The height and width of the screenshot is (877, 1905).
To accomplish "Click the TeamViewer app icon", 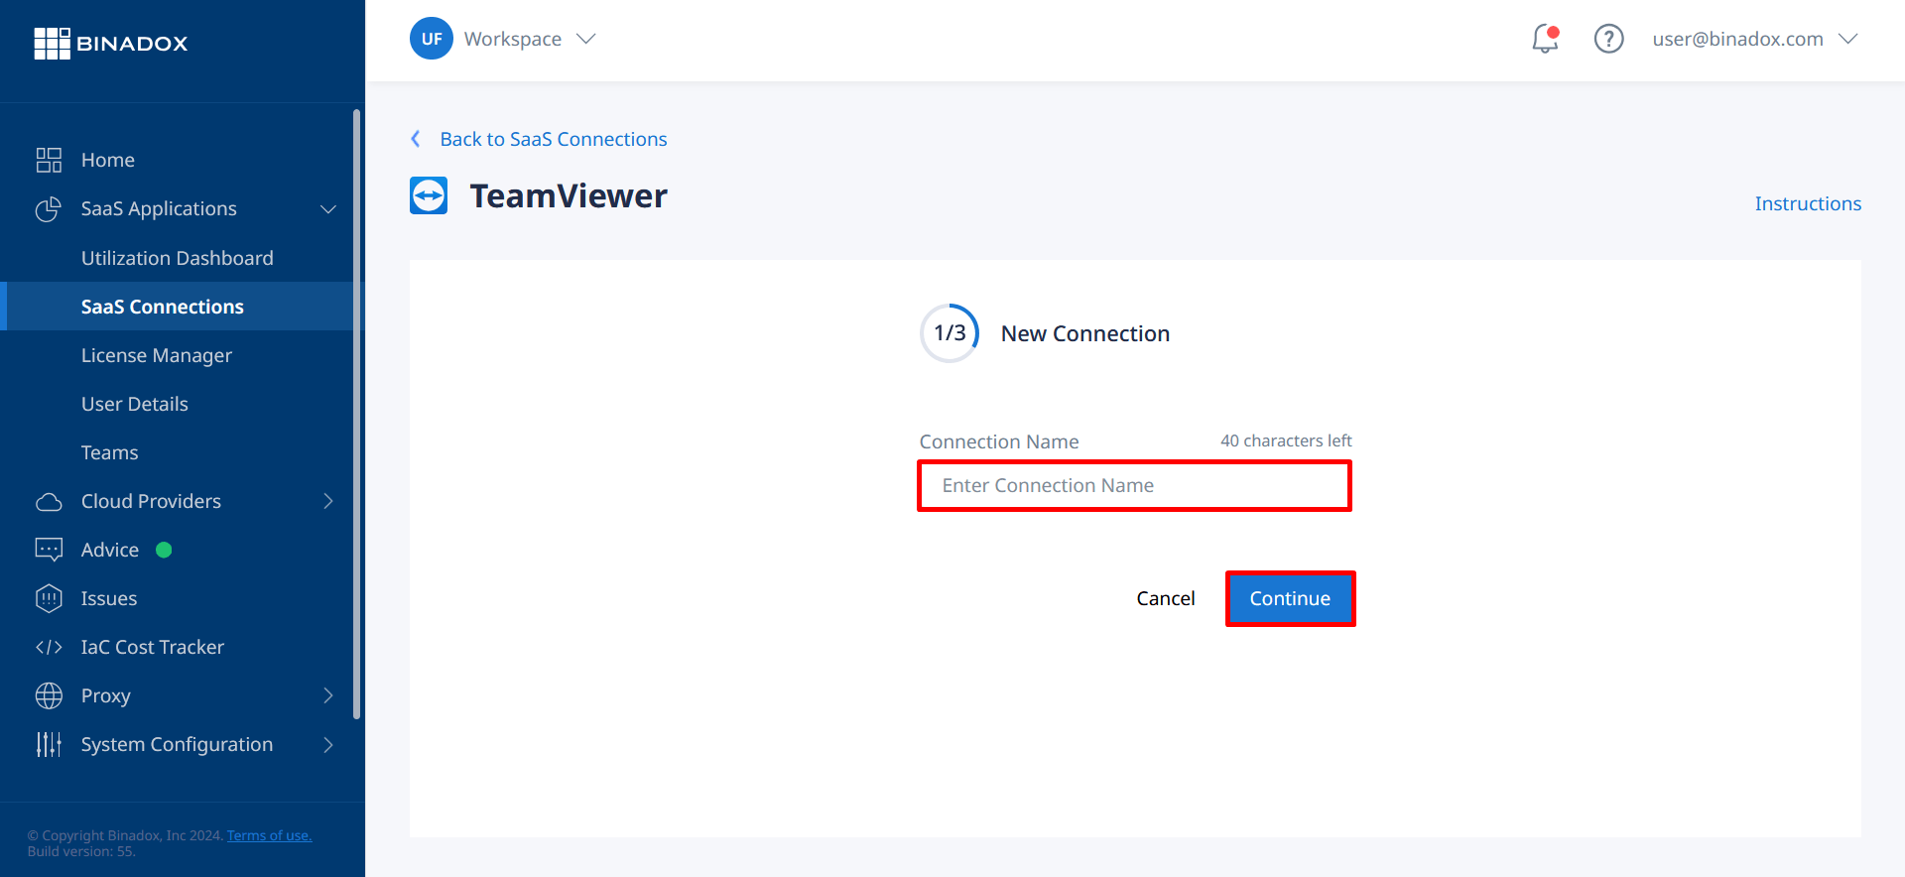I will (429, 195).
